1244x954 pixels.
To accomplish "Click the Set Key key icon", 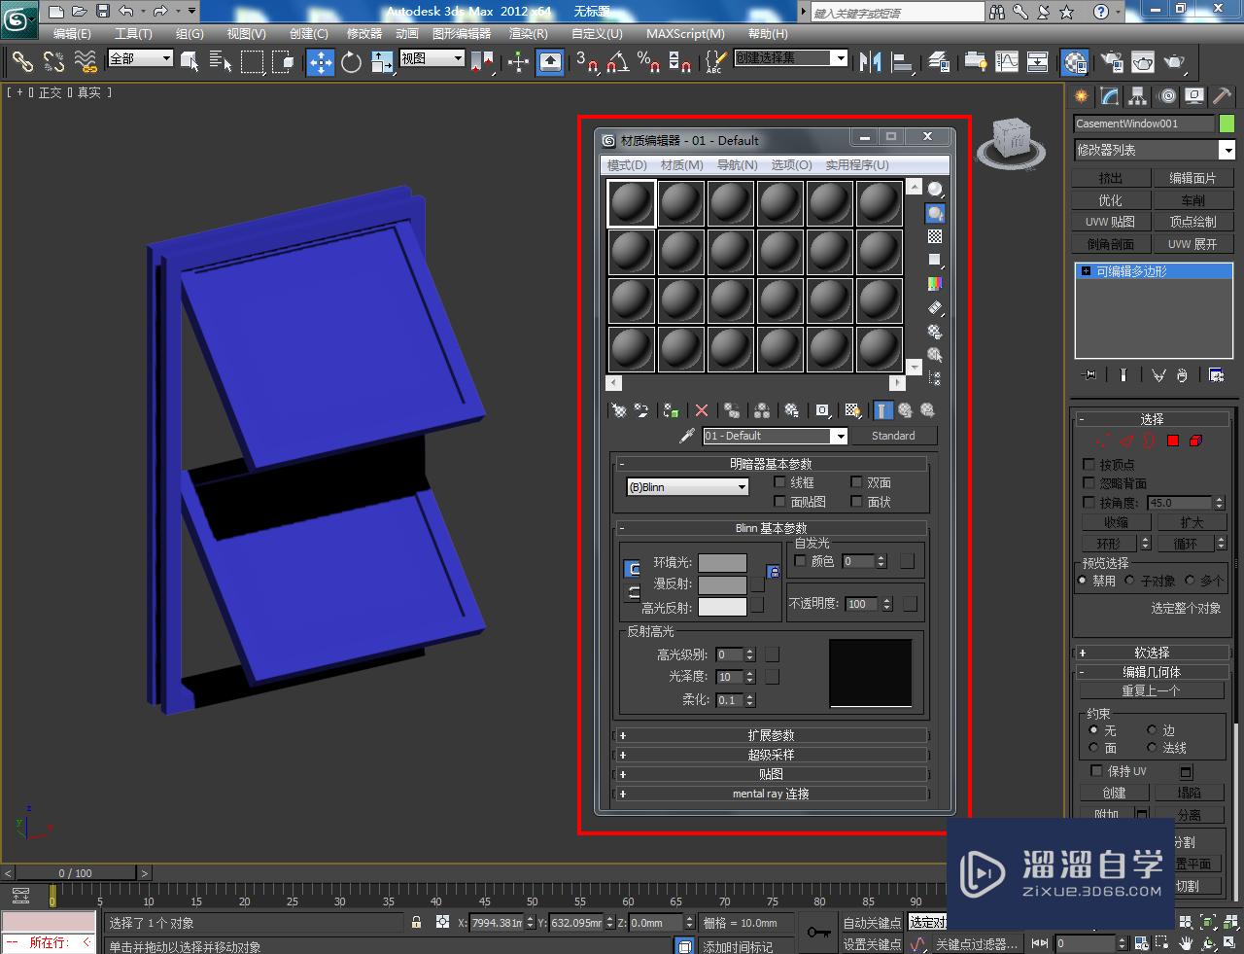I will pos(818,933).
